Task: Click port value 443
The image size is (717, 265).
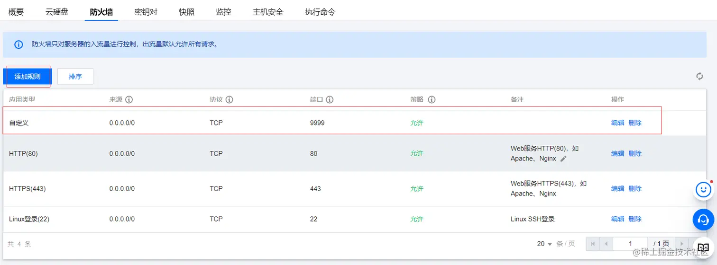Action: point(315,188)
